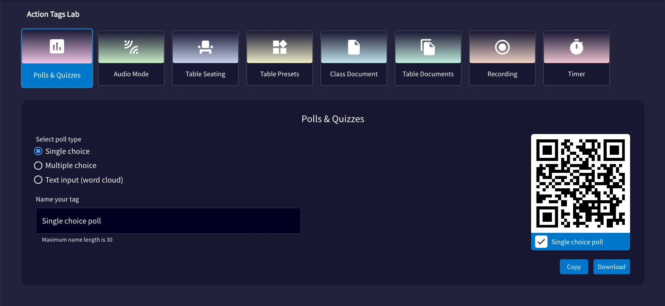
Task: Open the Table Presets shapes icon
Action: (280, 47)
